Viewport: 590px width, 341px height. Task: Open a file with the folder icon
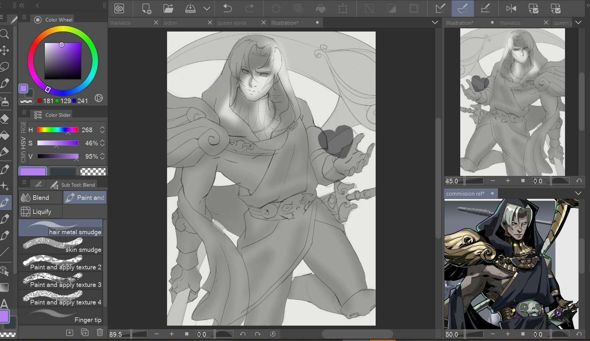168,8
